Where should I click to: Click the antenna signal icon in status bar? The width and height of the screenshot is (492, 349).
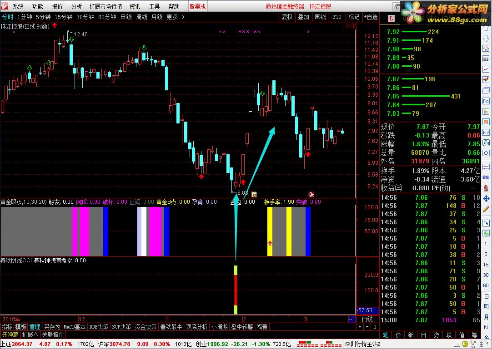tap(473, 344)
